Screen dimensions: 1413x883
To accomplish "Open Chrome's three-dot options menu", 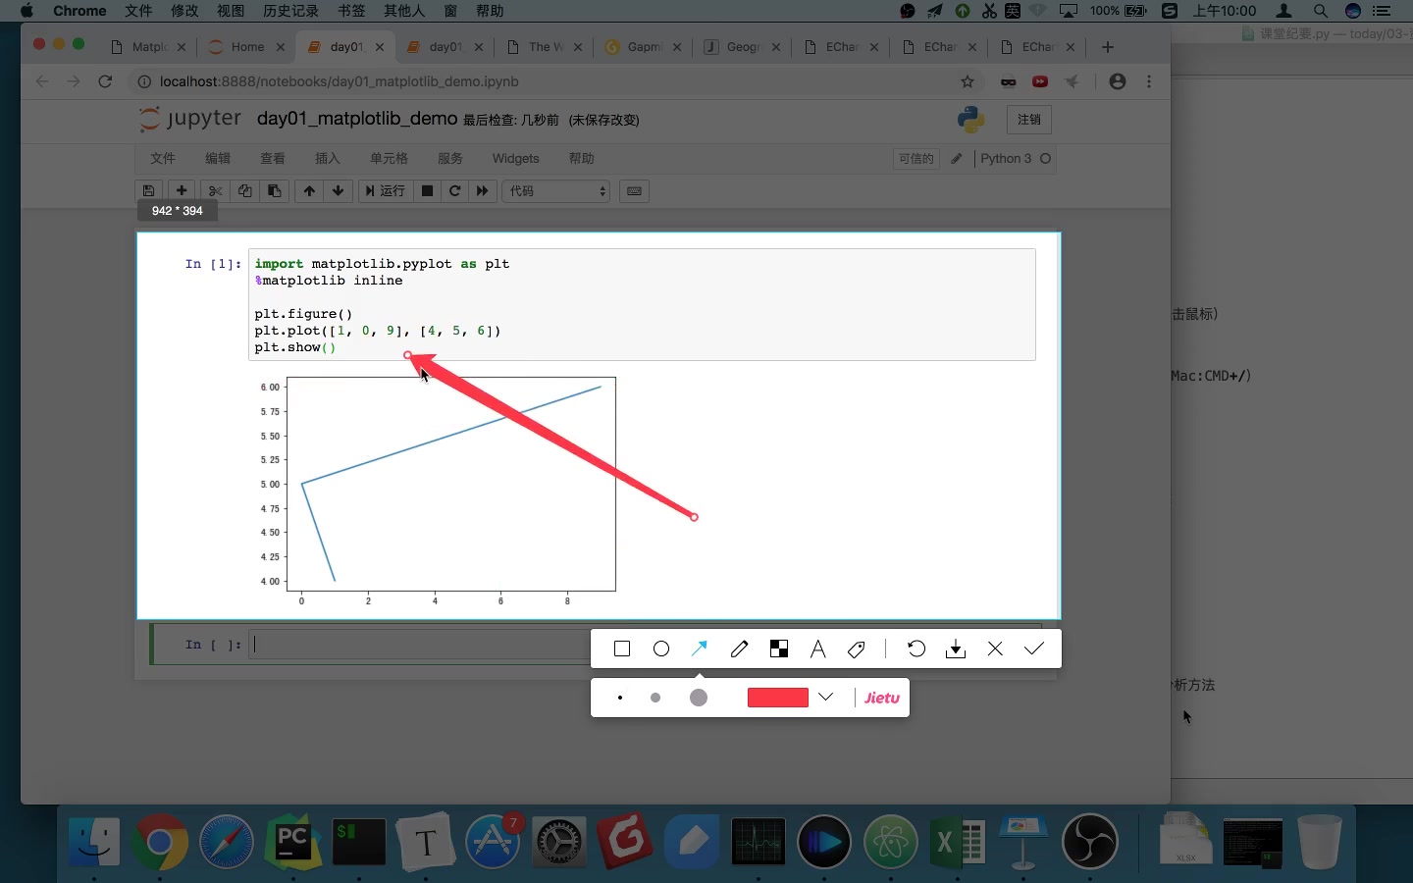I will (x=1149, y=82).
